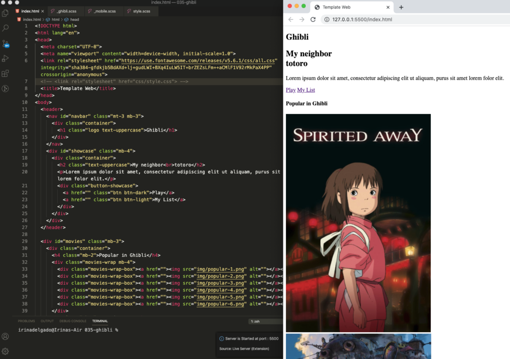Close the Template Web browser tab
The height and width of the screenshot is (359, 510).
(x=387, y=7)
